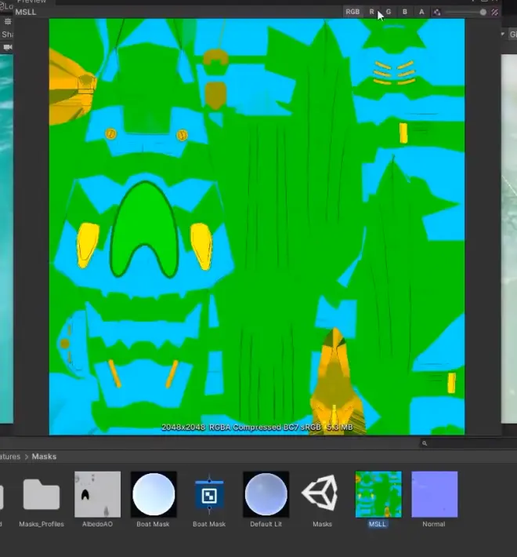
Task: Select the Boat Mask shader graph asset
Action: (x=209, y=494)
